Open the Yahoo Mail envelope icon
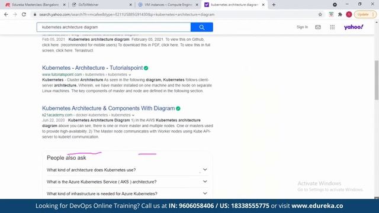The height and width of the screenshot is (213, 379). tap(318, 27)
